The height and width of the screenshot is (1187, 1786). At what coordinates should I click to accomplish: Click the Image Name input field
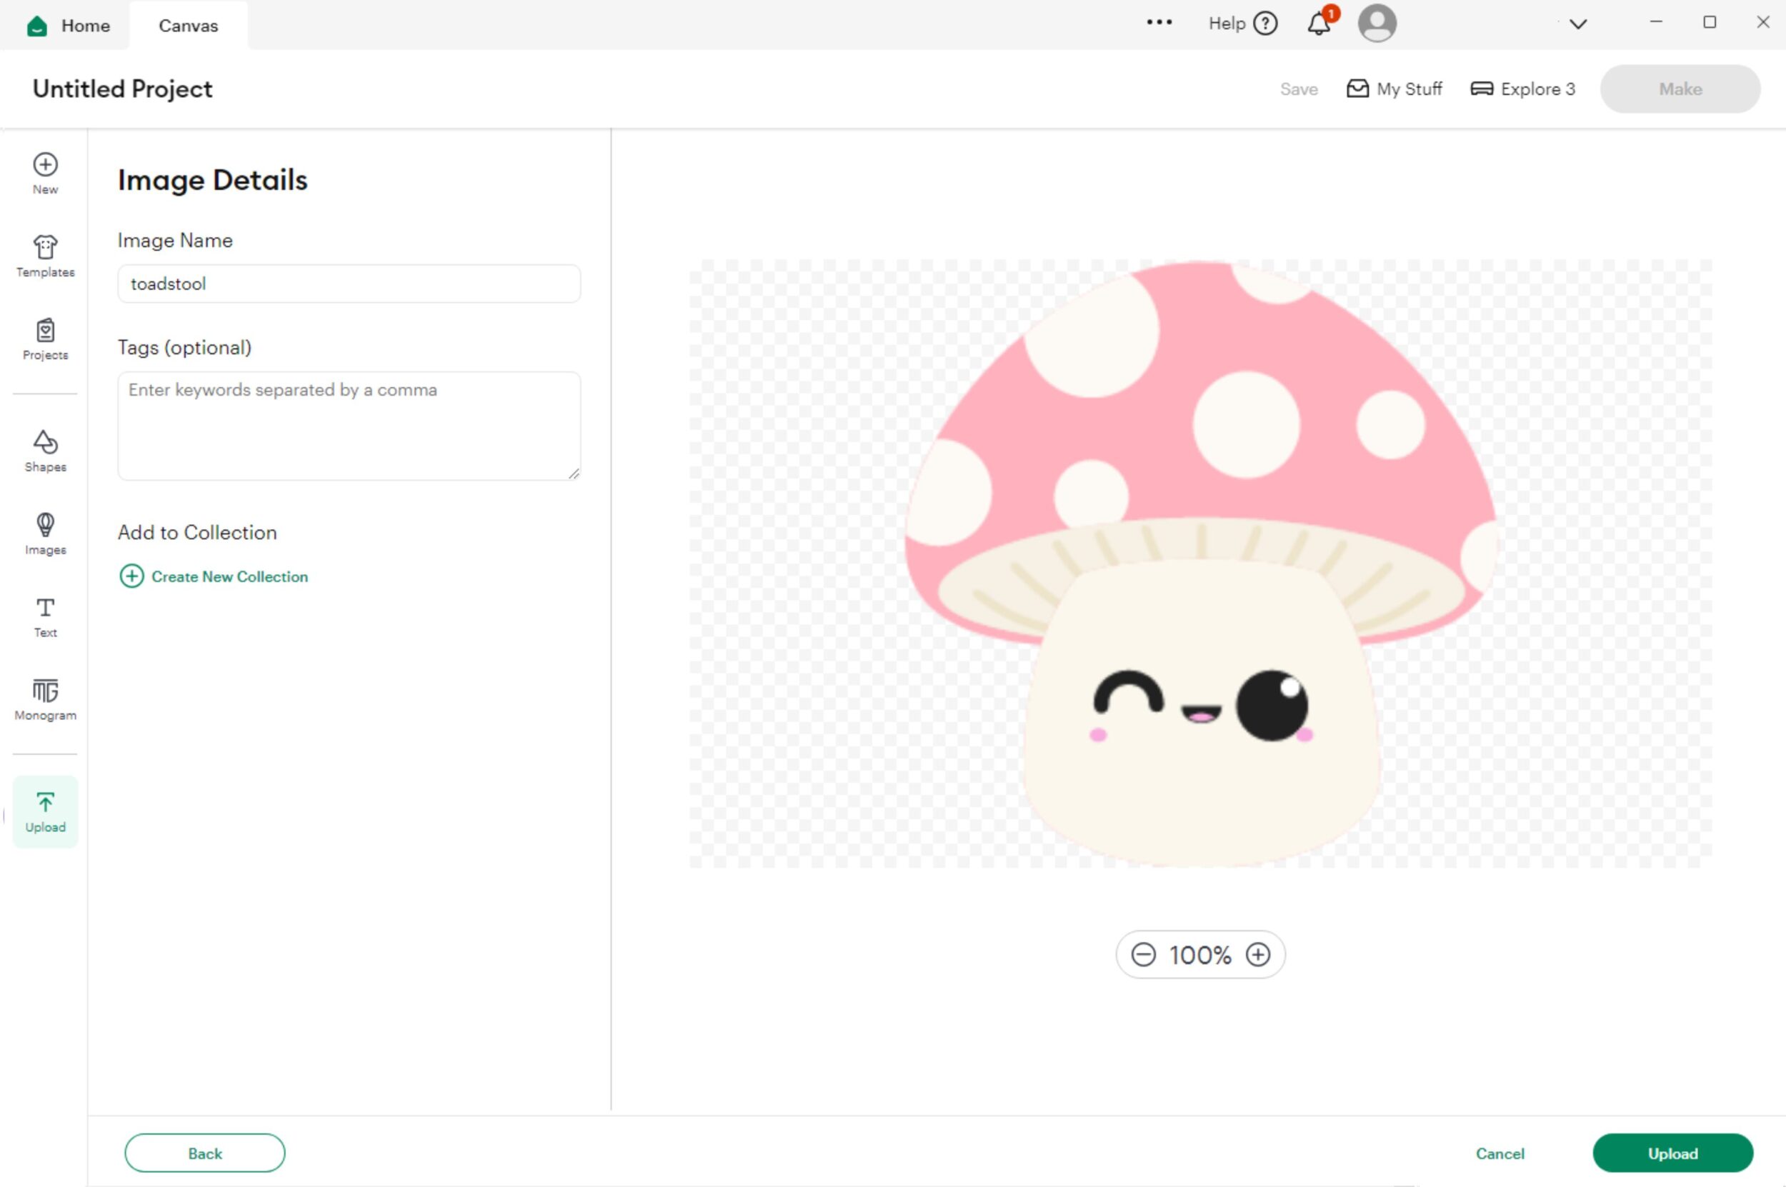(349, 284)
